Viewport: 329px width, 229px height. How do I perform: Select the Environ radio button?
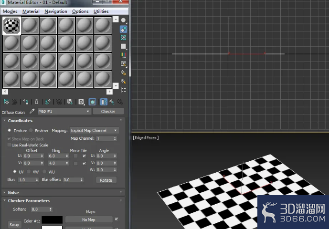pyautogui.click(x=31, y=130)
